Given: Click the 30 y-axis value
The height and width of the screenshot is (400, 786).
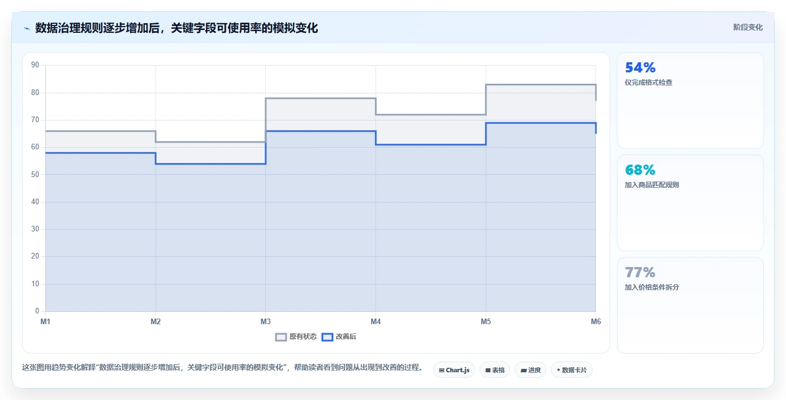Looking at the screenshot, I should point(36,229).
